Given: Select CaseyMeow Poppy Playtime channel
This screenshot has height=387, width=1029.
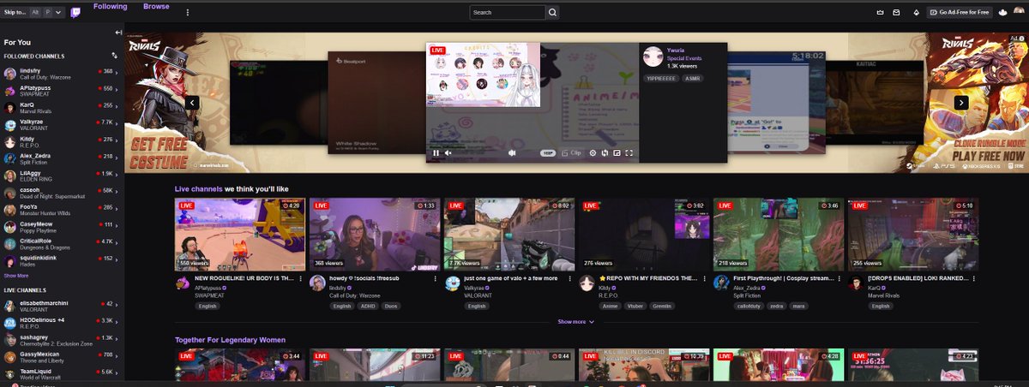Looking at the screenshot, I should click(x=62, y=226).
